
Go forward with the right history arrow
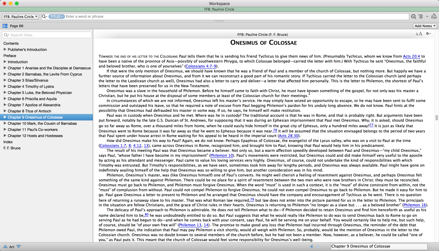point(318,246)
